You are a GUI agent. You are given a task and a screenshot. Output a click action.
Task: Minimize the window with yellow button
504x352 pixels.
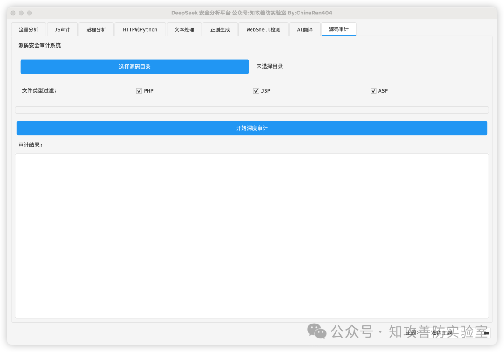(x=21, y=13)
